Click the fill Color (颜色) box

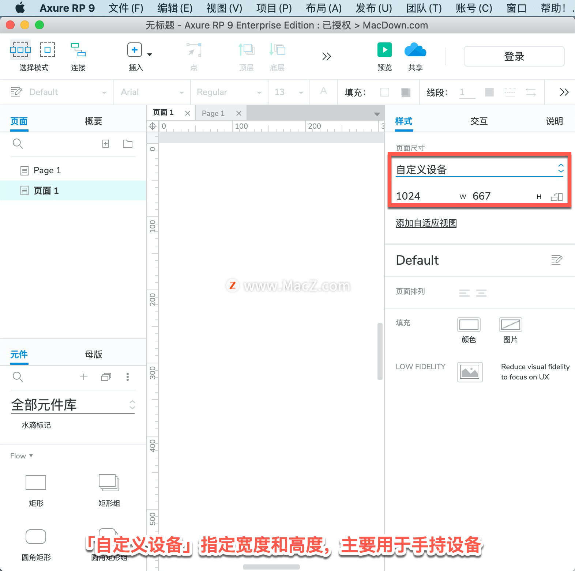point(469,325)
